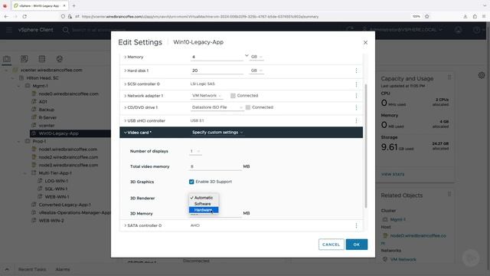490x276 pixels.
Task: Open CD/DVD drive 1 options menu icon
Action: (356, 107)
